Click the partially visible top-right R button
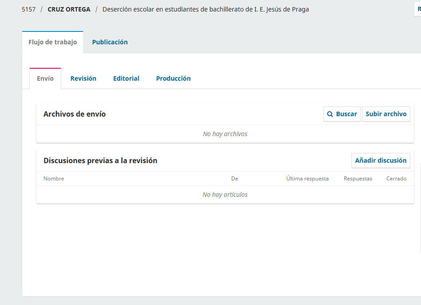421x305 pixels. click(417, 9)
